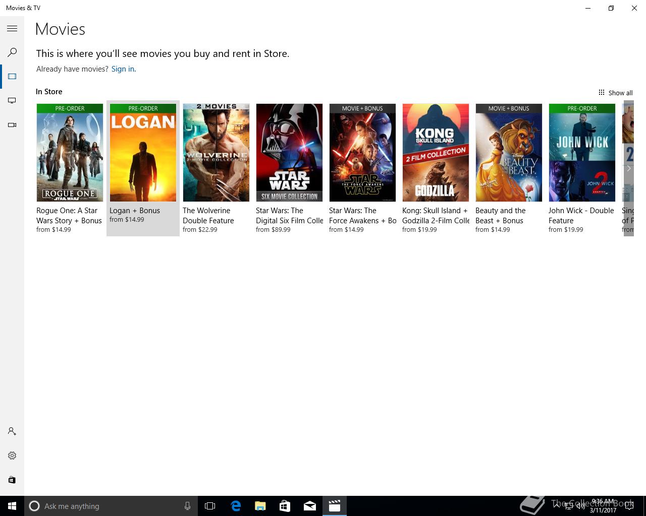Open the John Wick double feature poster
646x516 pixels.
[x=582, y=153]
